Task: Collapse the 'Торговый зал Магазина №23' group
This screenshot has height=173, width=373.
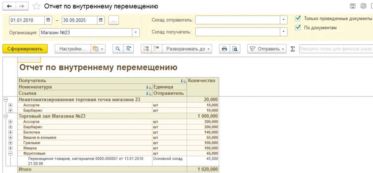Action: pyautogui.click(x=5, y=116)
